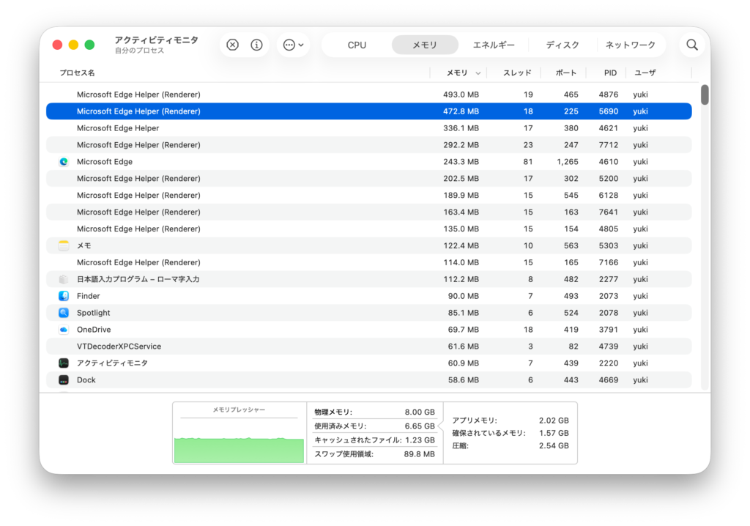
Task: Select the VTDecoderXPCService row
Action: click(369, 346)
